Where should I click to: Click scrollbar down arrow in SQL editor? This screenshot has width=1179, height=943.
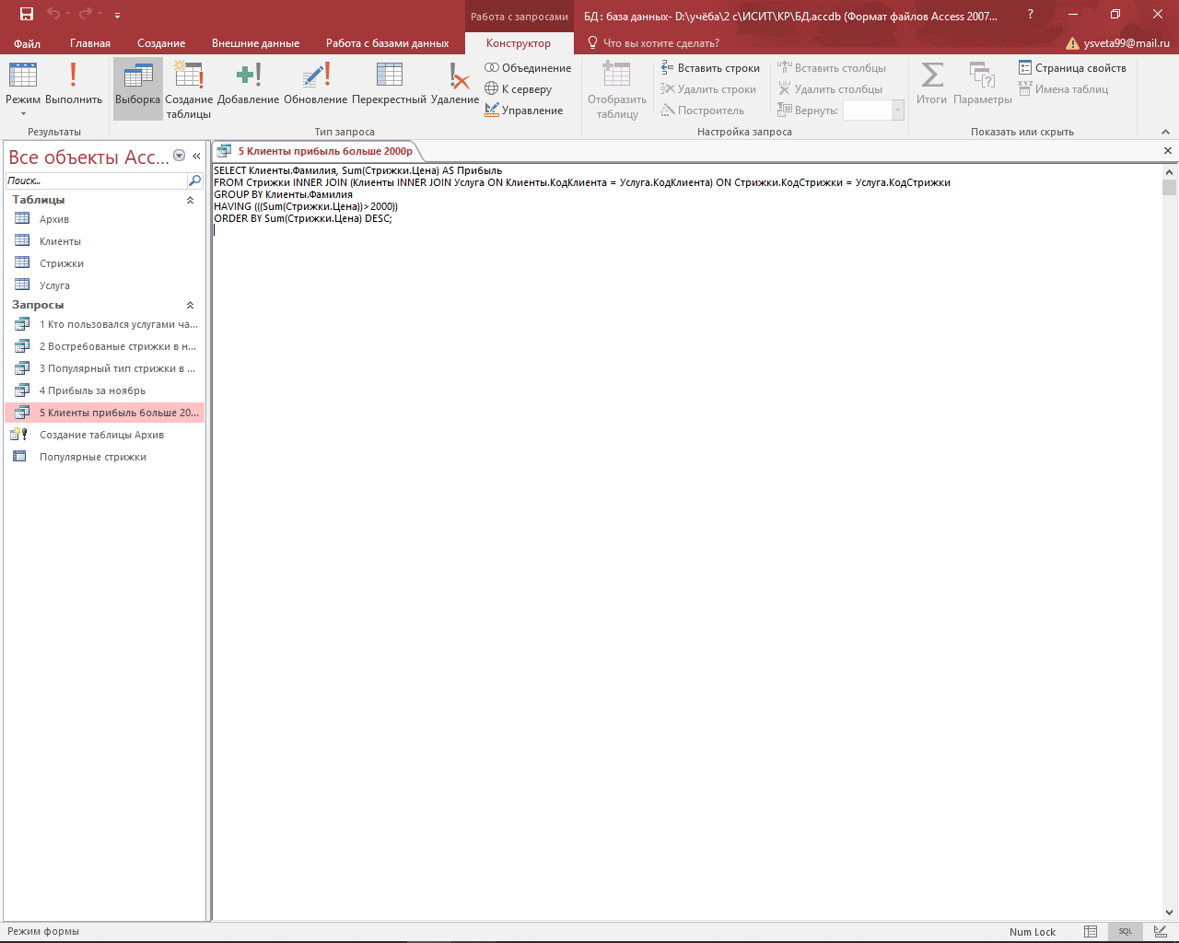pyautogui.click(x=1170, y=912)
